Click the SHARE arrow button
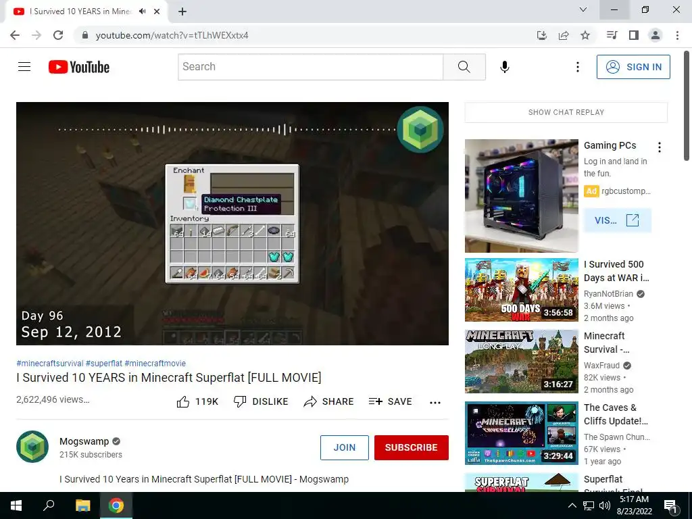 click(329, 401)
